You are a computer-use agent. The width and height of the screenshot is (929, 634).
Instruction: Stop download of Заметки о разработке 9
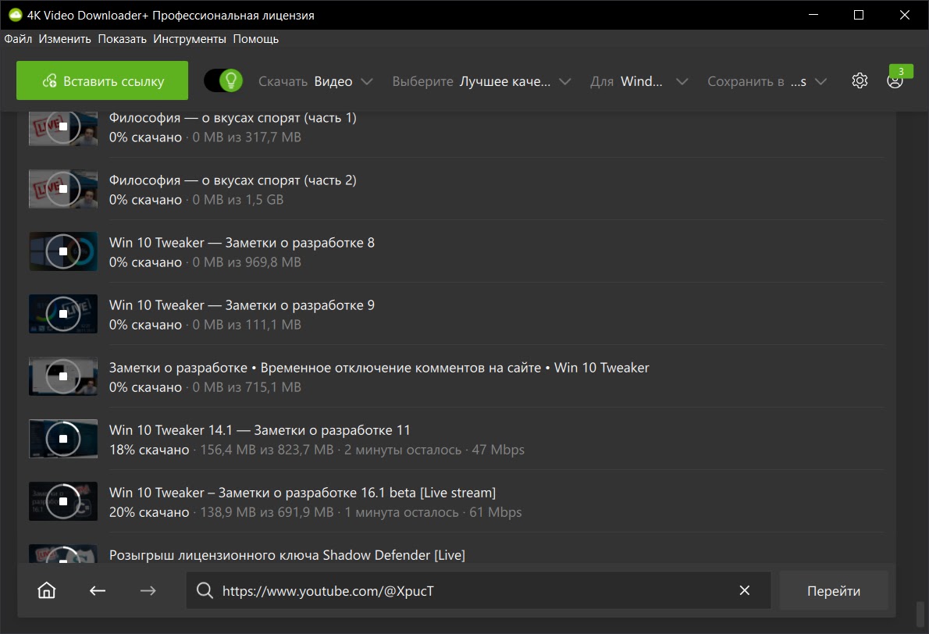[x=62, y=314]
